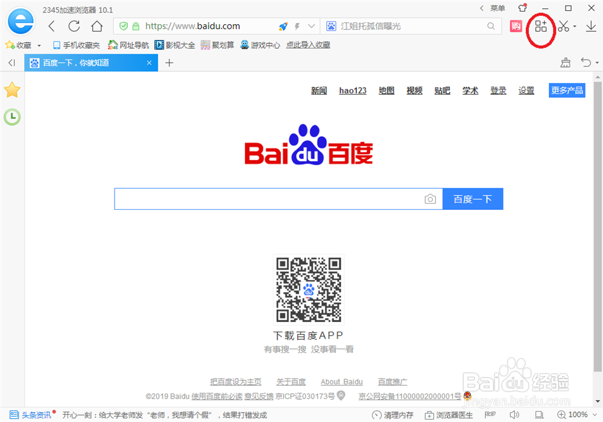Click the rocket acceleration icon in address bar

pyautogui.click(x=283, y=26)
